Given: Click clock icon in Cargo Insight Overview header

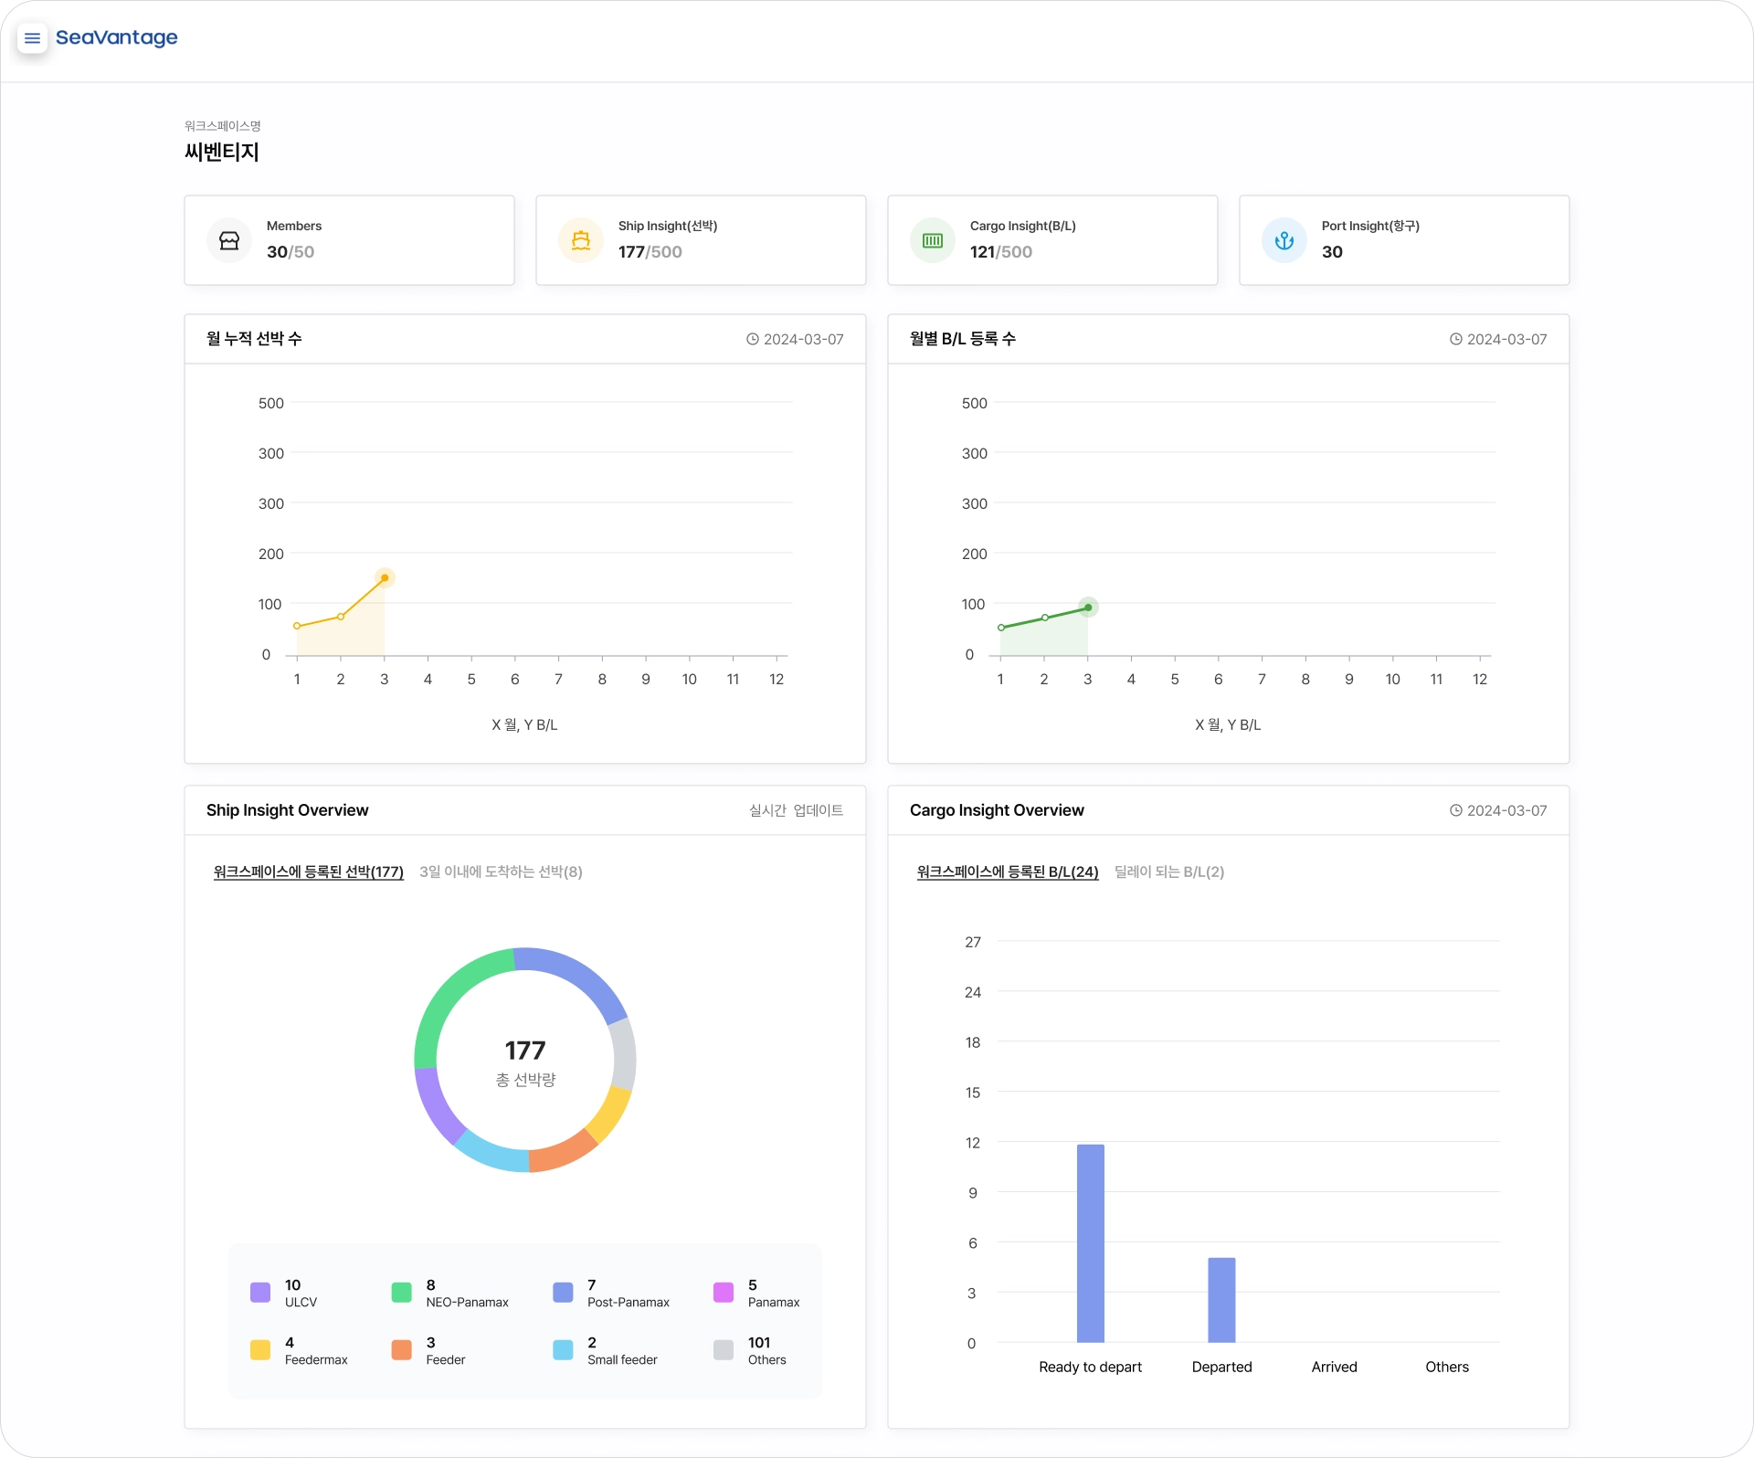Looking at the screenshot, I should pyautogui.click(x=1456, y=810).
